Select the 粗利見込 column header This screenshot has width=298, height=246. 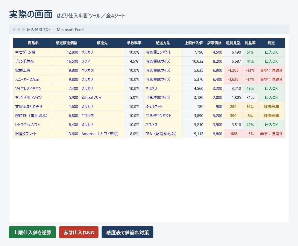[x=233, y=43]
